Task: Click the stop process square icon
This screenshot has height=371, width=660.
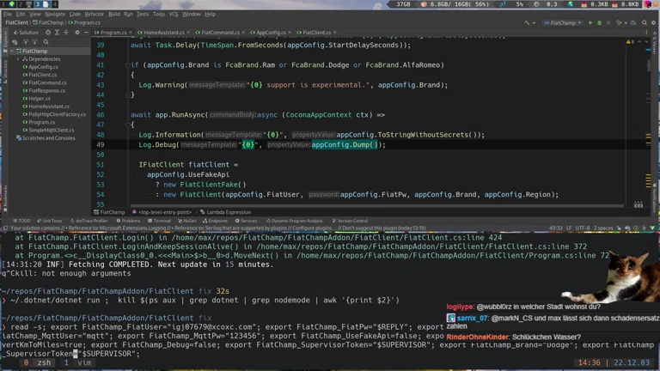Action: pyautogui.click(x=608, y=22)
